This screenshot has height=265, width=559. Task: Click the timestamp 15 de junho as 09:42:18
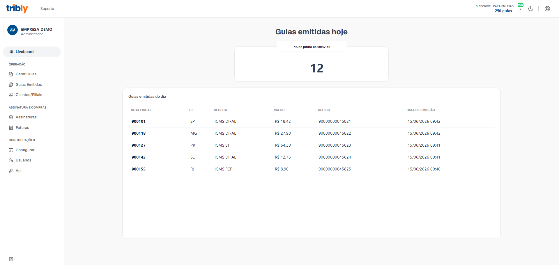[312, 47]
